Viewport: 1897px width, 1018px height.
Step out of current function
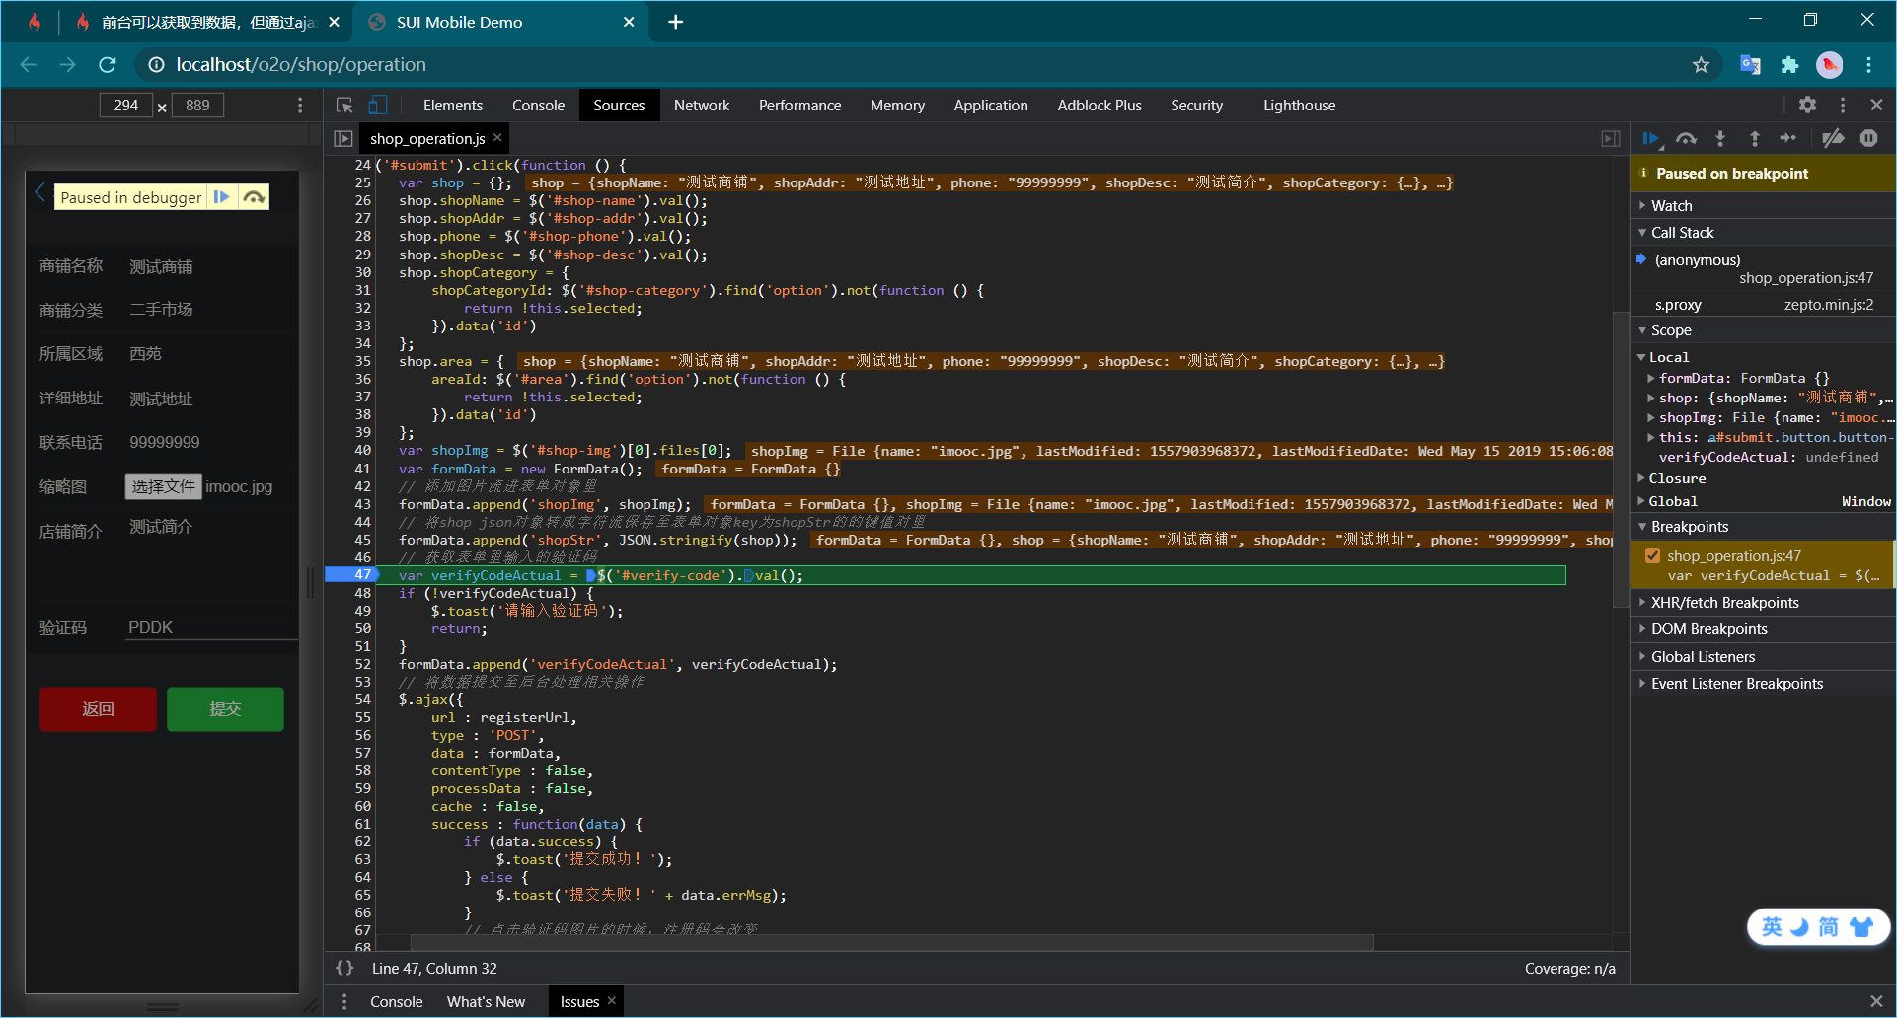1754,139
